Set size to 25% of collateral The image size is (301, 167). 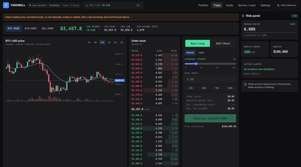(191, 88)
